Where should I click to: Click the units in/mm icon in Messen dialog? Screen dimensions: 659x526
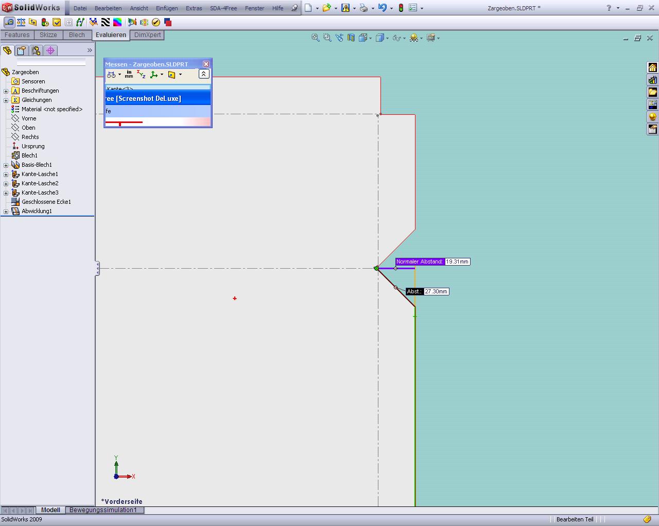(x=129, y=75)
